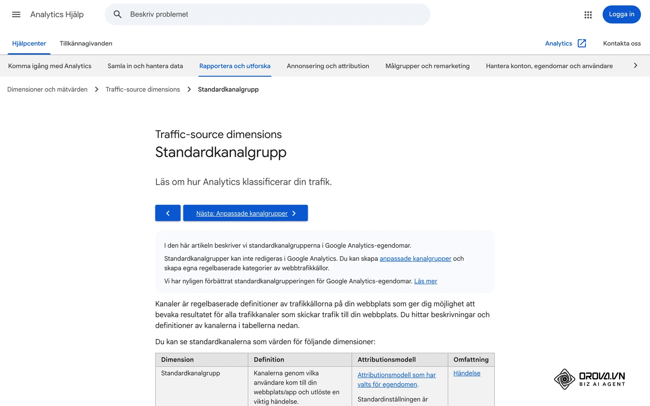Screen dimensions: 650x406
Task: Follow the 'Läs mer' link
Action: (x=426, y=281)
